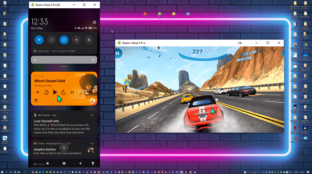Click the sender avatar in Gmail notification
312x174 pixels.
point(91,151)
